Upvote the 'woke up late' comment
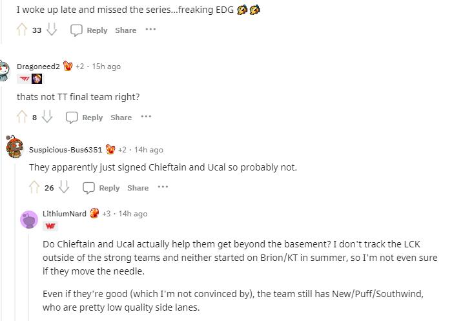 [x=22, y=30]
